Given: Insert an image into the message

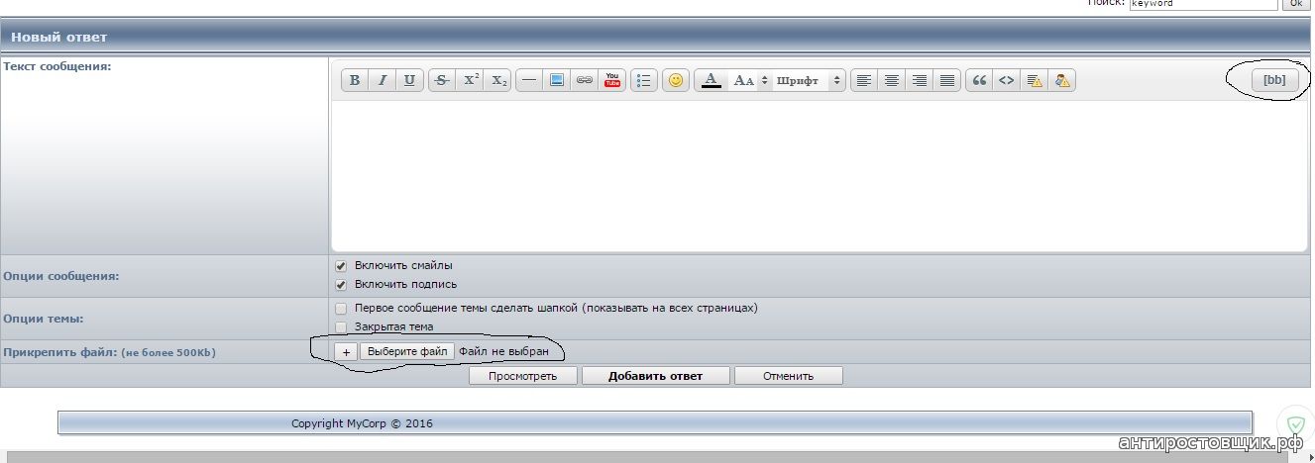Looking at the screenshot, I should tap(557, 81).
